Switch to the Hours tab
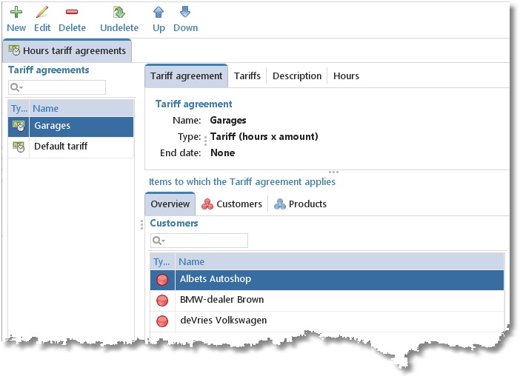Image resolution: width=520 pixels, height=379 pixels. pyautogui.click(x=346, y=76)
